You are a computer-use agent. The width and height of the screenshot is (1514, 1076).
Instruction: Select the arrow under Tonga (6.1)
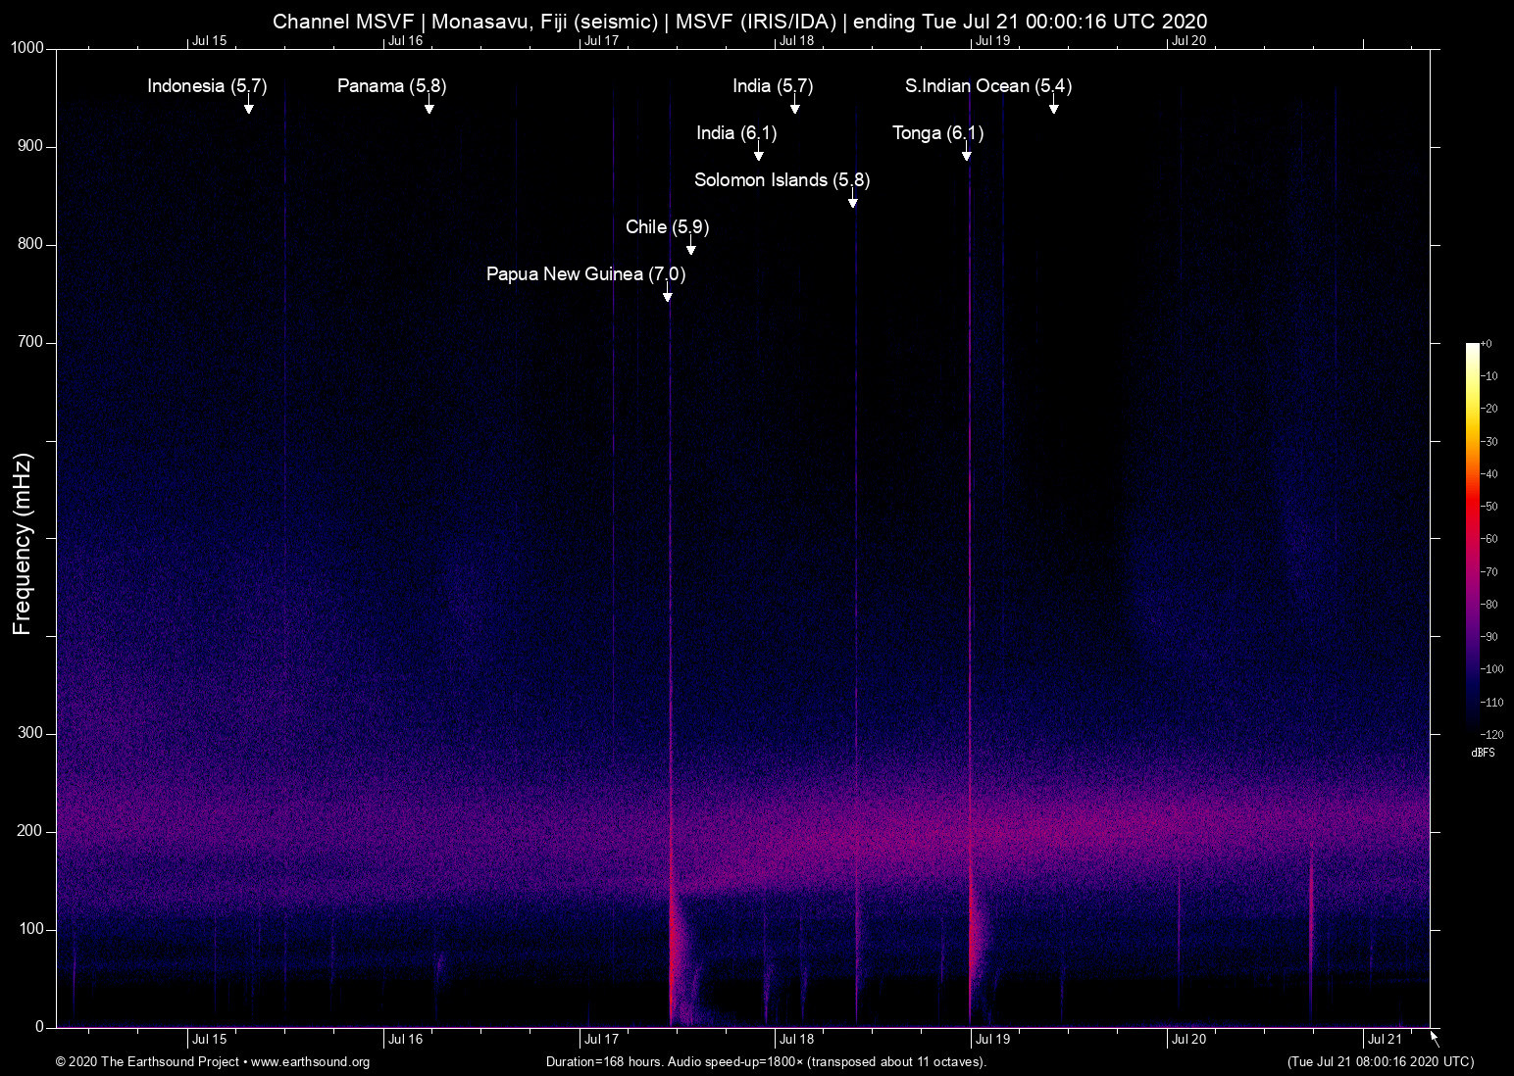967,154
